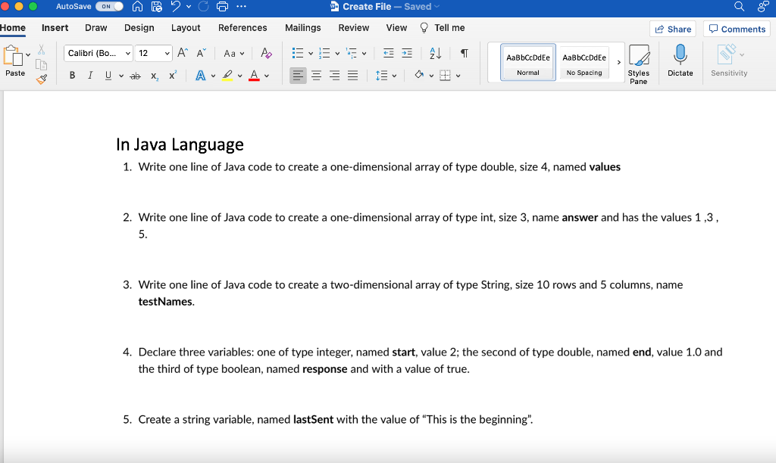Image resolution: width=776 pixels, height=463 pixels.
Task: Toggle italic formatting
Action: coord(90,76)
